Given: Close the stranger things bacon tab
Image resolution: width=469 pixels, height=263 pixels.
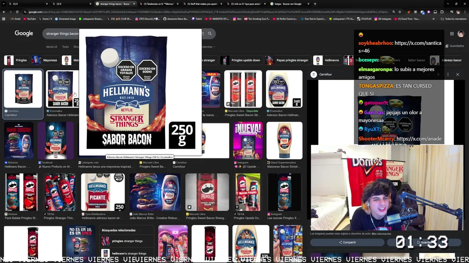Looking at the screenshot, I should click(134, 4).
